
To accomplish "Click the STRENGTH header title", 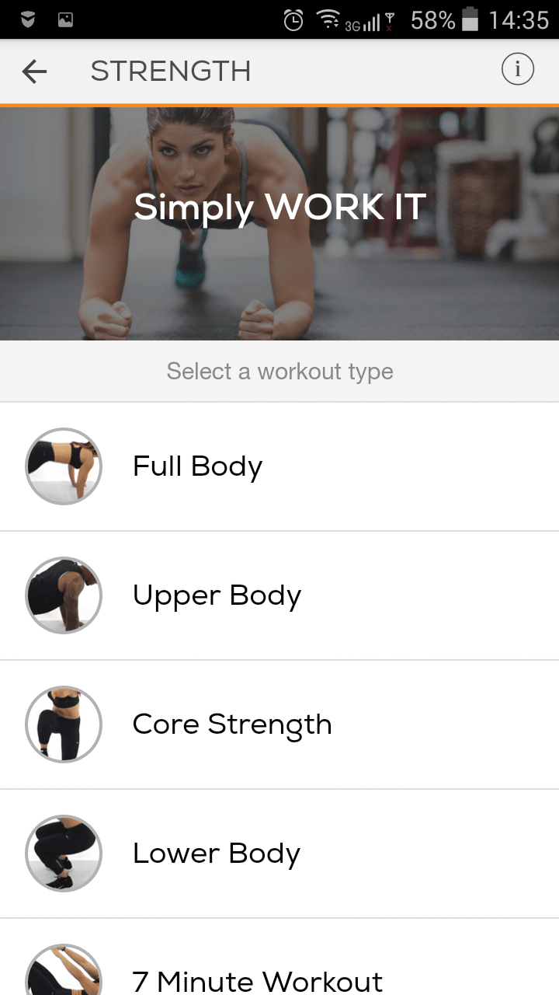I will [171, 72].
